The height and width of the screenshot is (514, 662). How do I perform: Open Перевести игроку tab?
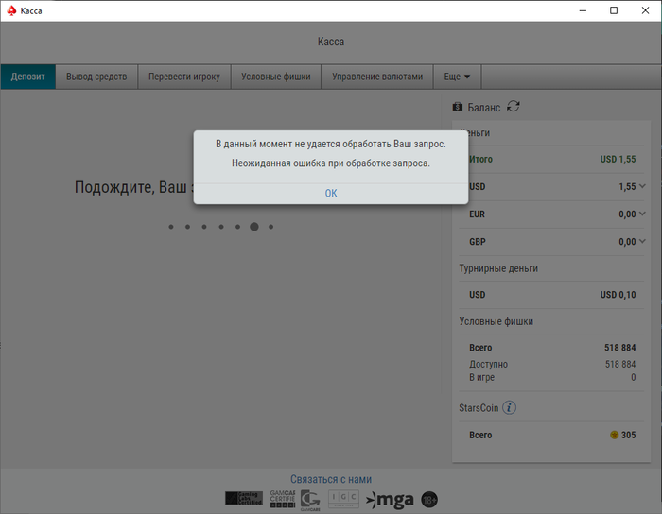point(184,77)
